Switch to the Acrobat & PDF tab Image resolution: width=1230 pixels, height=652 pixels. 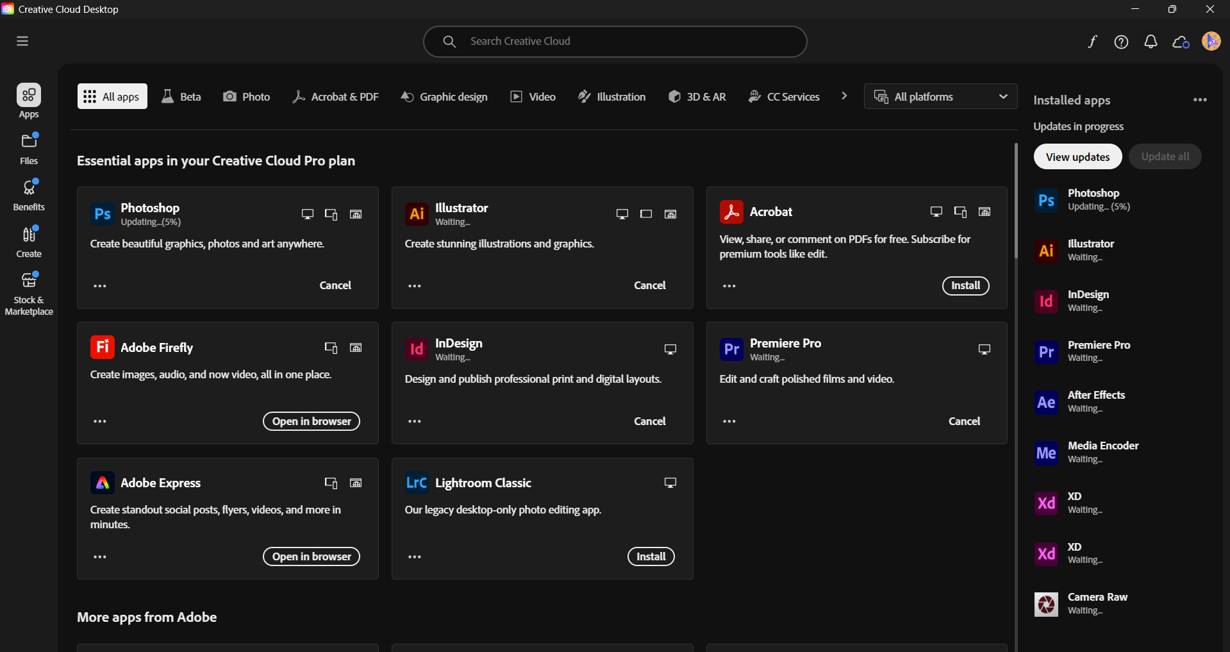pyautogui.click(x=335, y=96)
